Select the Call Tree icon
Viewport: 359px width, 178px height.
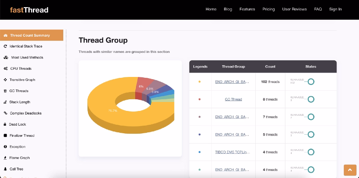click(x=5, y=169)
